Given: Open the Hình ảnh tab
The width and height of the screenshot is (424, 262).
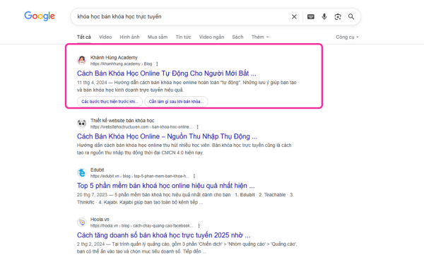Looking at the screenshot, I should 129,37.
